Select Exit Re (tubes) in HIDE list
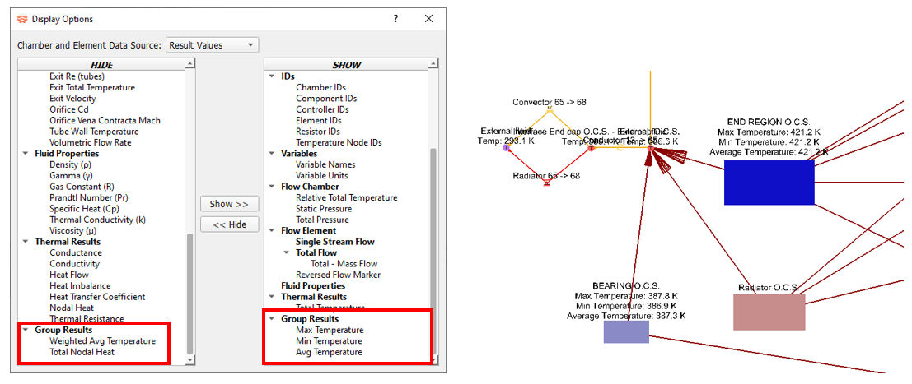Screen dimensions: 912x384 tap(77, 76)
